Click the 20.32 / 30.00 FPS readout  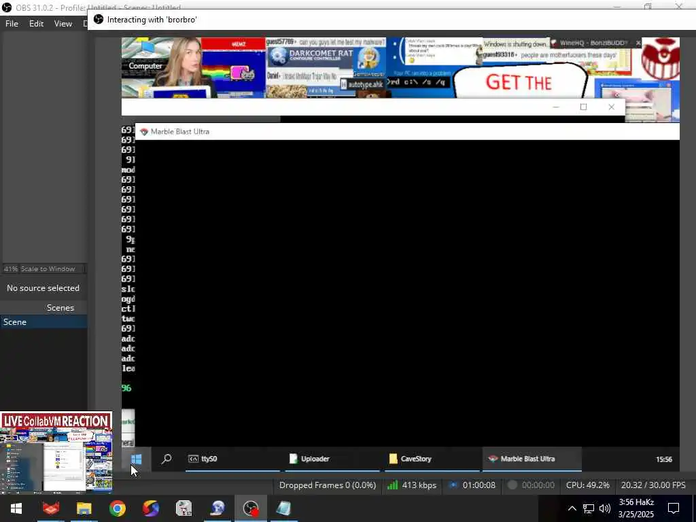653,485
